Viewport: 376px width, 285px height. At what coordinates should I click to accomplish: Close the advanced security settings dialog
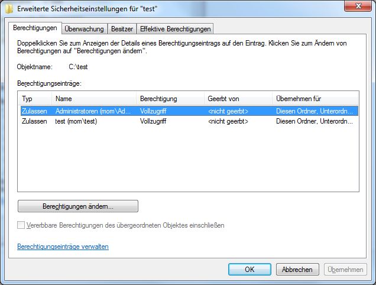[356, 7]
